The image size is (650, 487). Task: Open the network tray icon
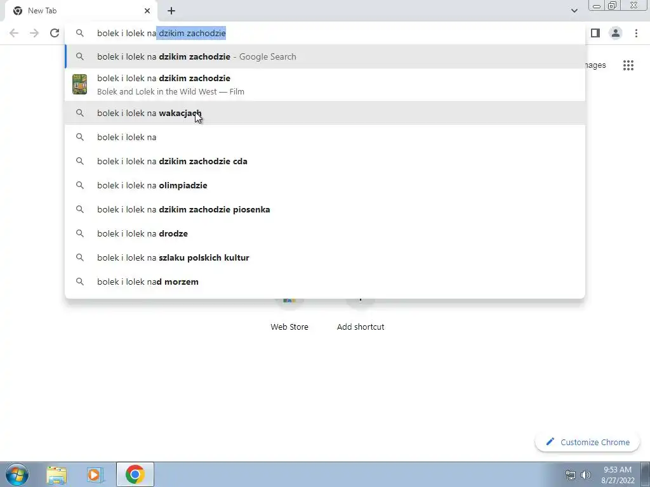[x=571, y=475]
